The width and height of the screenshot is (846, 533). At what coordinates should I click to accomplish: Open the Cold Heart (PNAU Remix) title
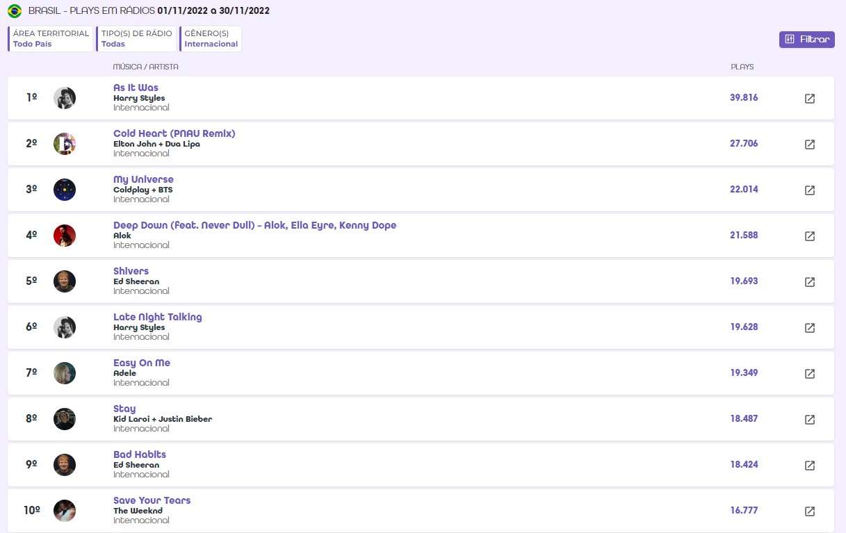click(174, 133)
